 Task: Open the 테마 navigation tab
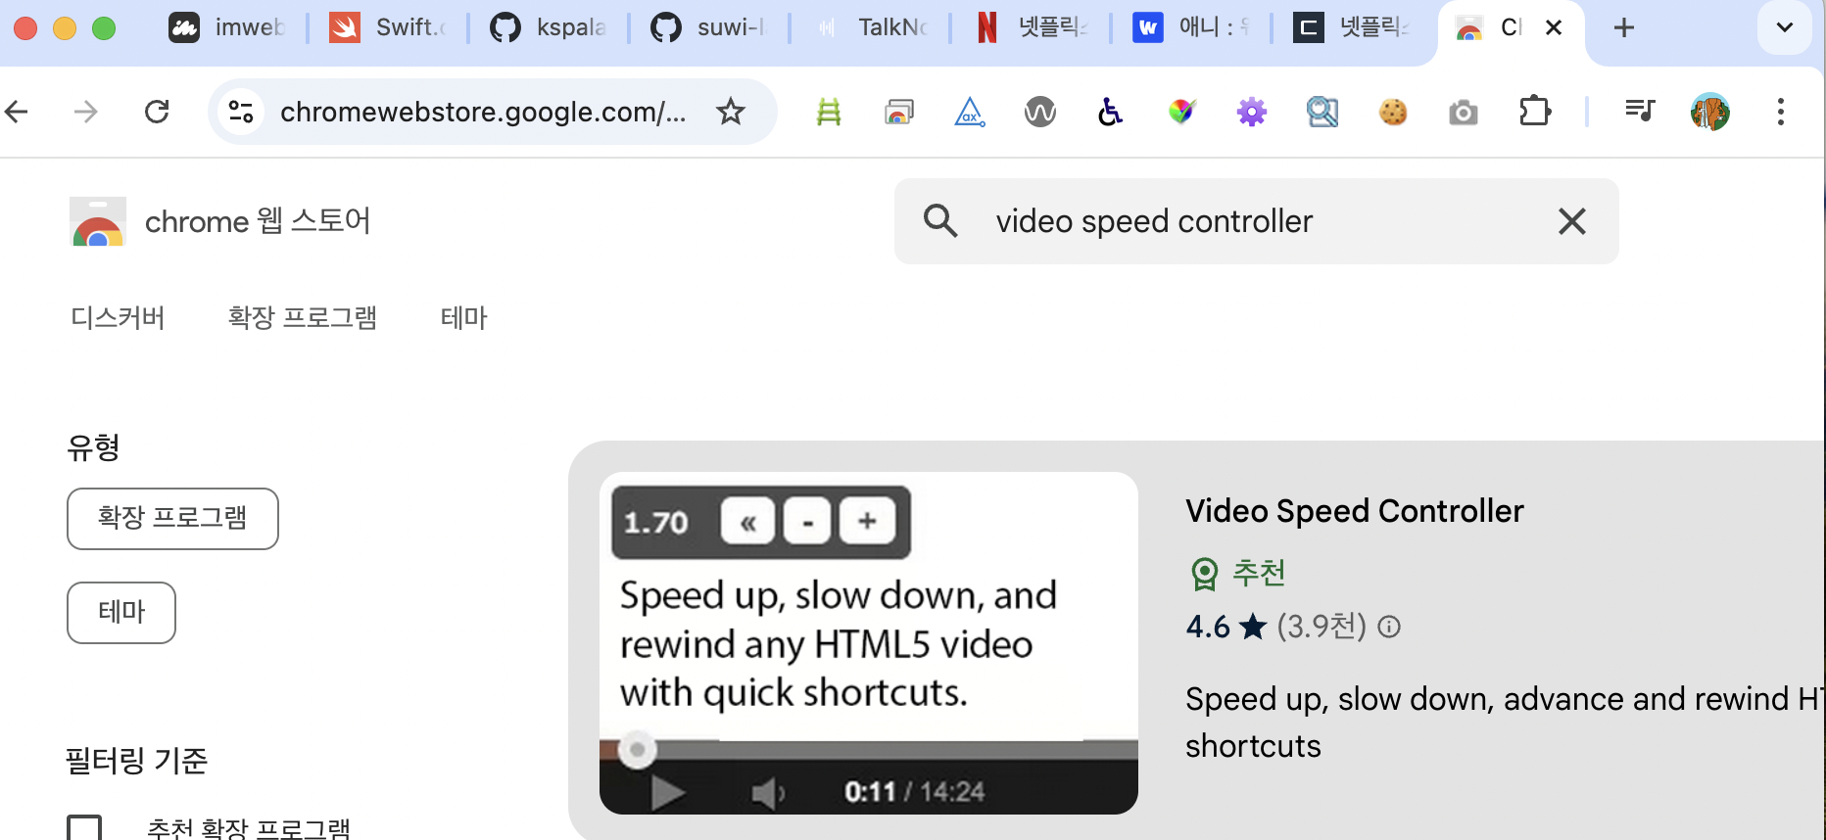(464, 318)
